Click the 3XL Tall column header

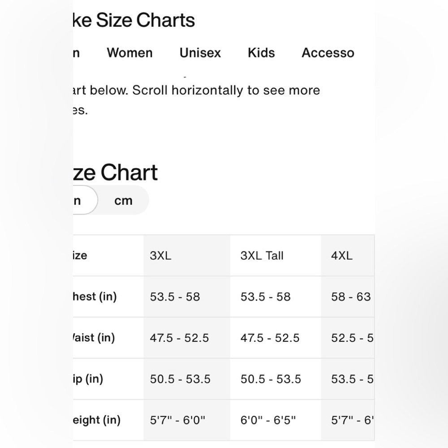click(x=262, y=255)
